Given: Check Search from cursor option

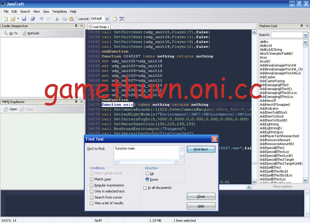Looking at the screenshot, I should pyautogui.click(x=91, y=197).
